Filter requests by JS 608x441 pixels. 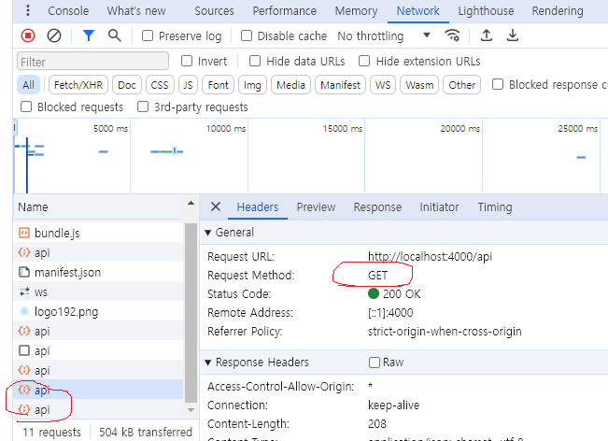click(188, 84)
